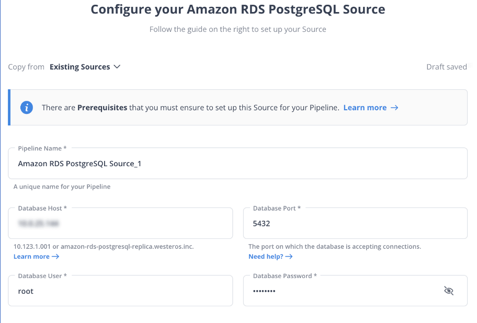
Task: Click the Database User field containing root
Action: pos(120,291)
